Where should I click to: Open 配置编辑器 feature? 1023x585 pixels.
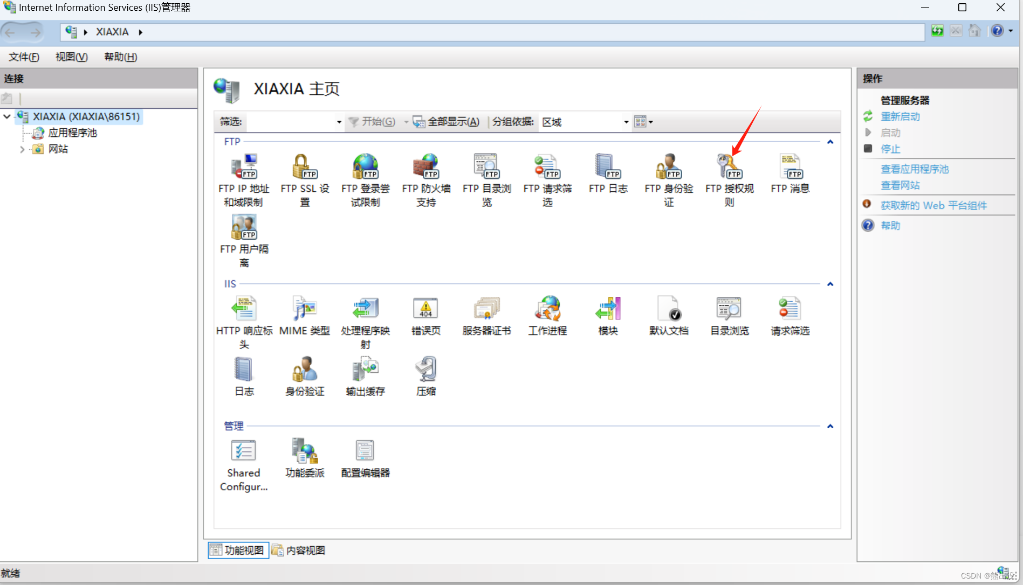365,458
